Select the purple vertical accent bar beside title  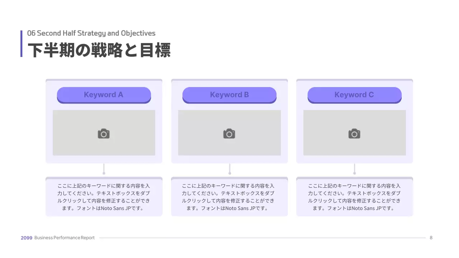pyautogui.click(x=22, y=44)
